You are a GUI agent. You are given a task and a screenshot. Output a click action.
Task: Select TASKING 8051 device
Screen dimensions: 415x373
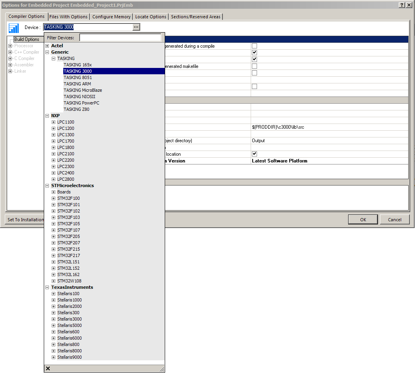[x=78, y=77]
